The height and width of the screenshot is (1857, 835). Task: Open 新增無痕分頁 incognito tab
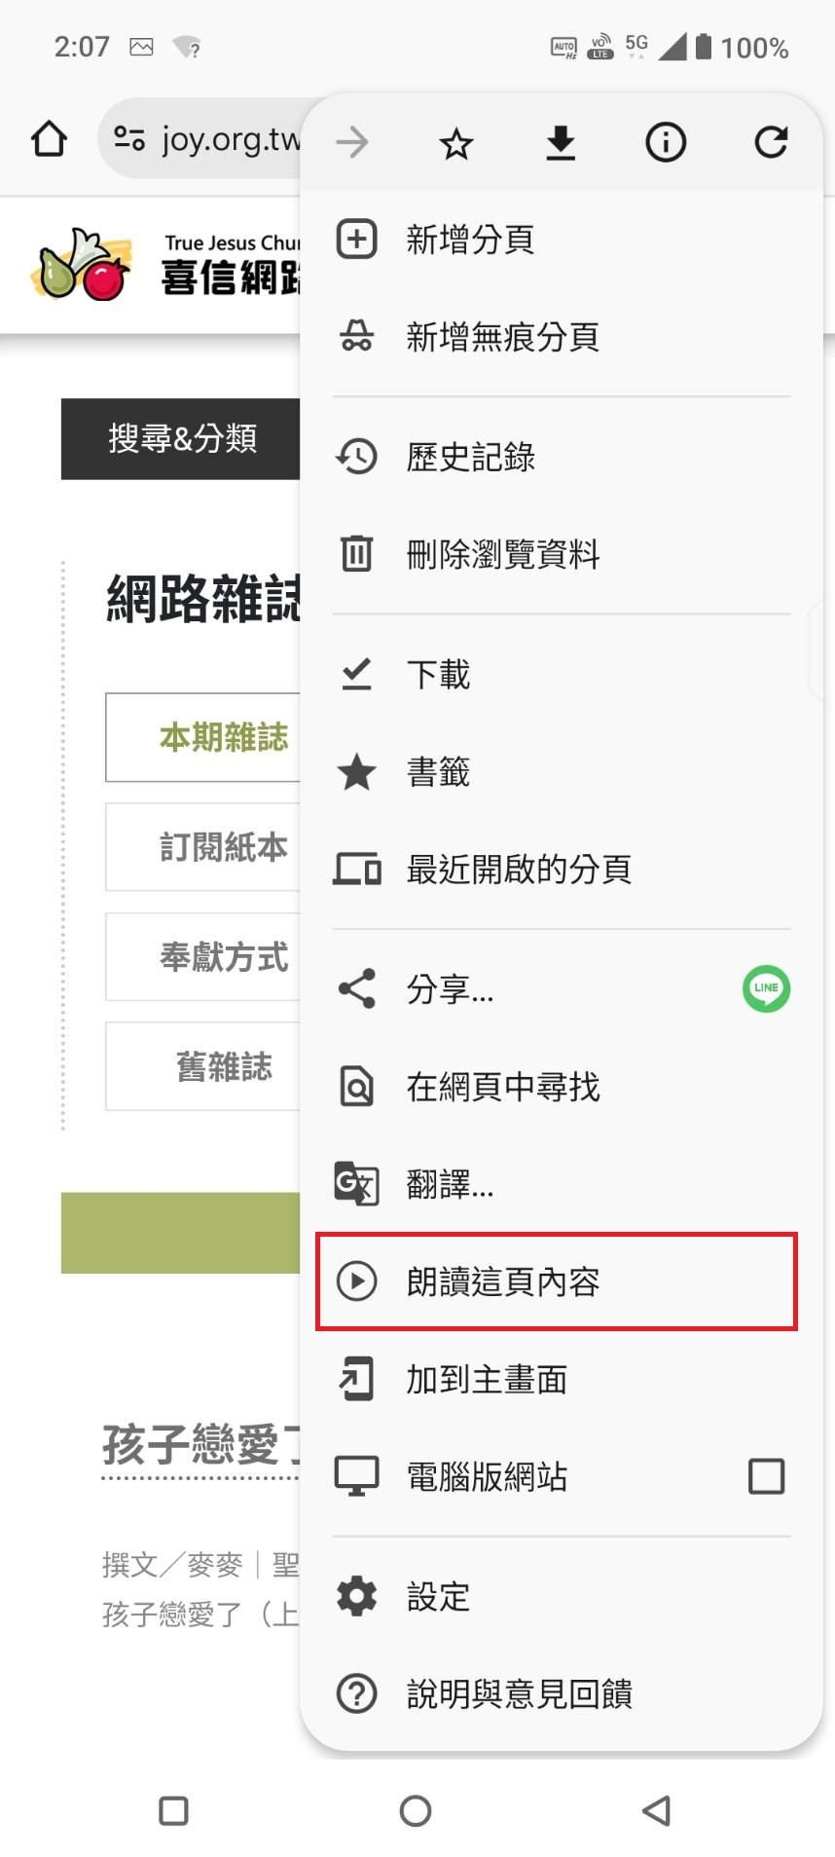(501, 337)
